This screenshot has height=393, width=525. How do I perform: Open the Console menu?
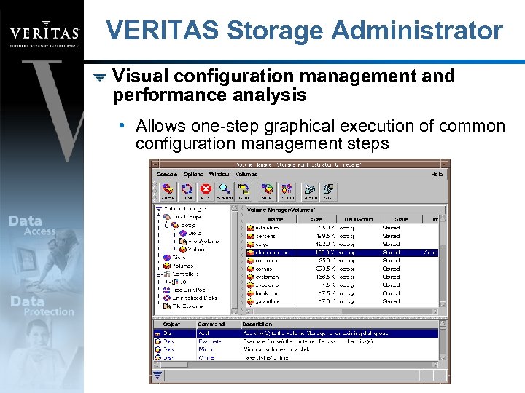[x=167, y=175]
